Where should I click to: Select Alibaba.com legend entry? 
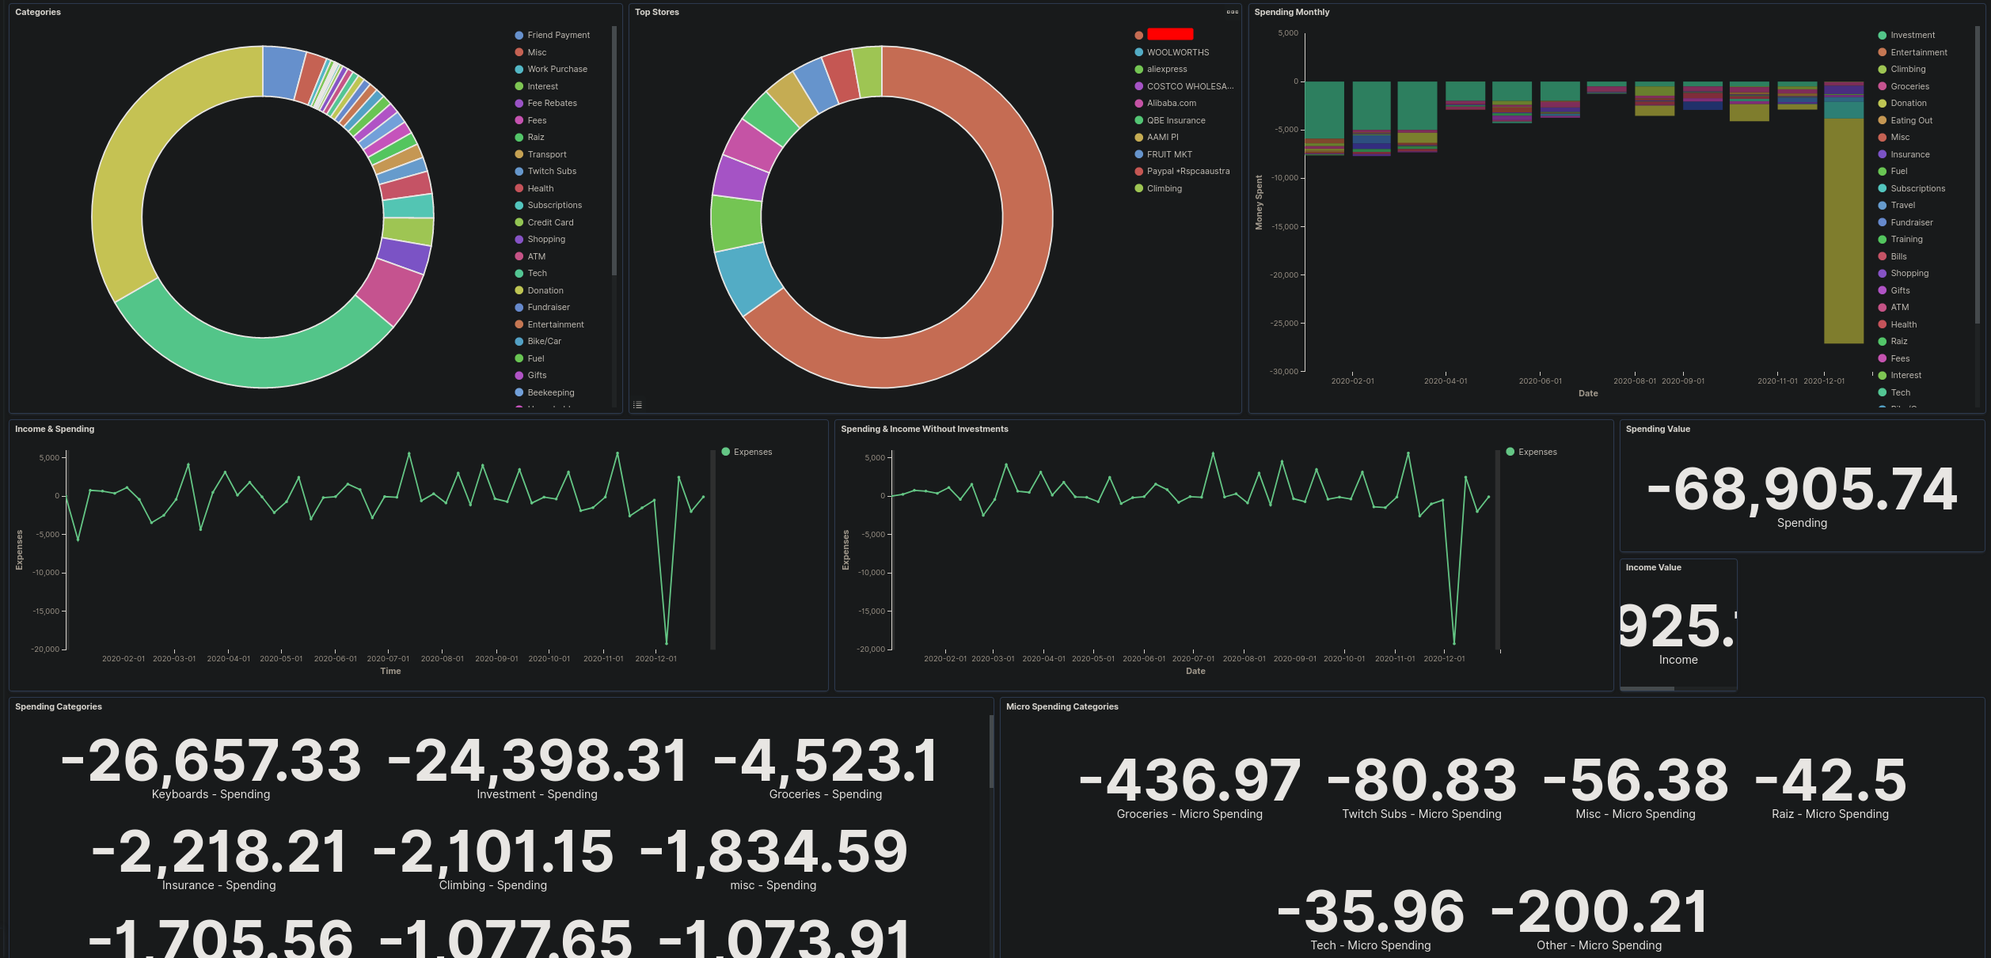(x=1172, y=104)
